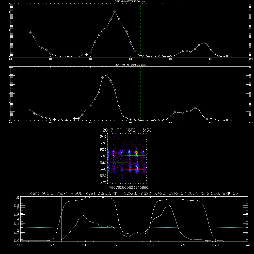
Task: Click the 870 label on dawn plot x-axis
Action: (251, 59)
